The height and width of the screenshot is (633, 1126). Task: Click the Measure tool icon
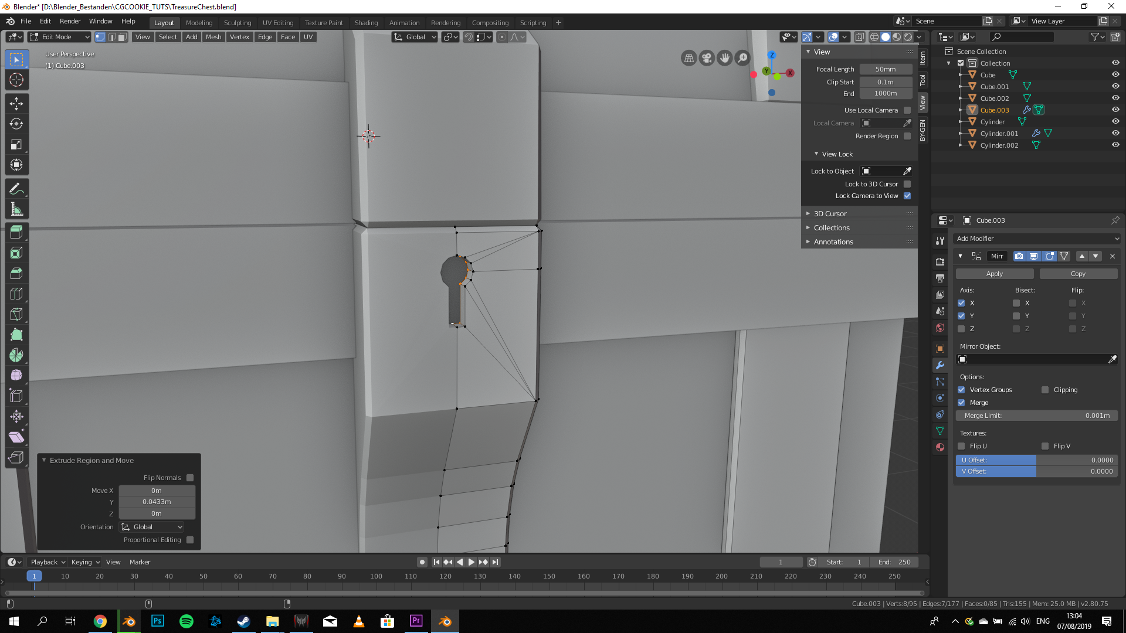[16, 210]
